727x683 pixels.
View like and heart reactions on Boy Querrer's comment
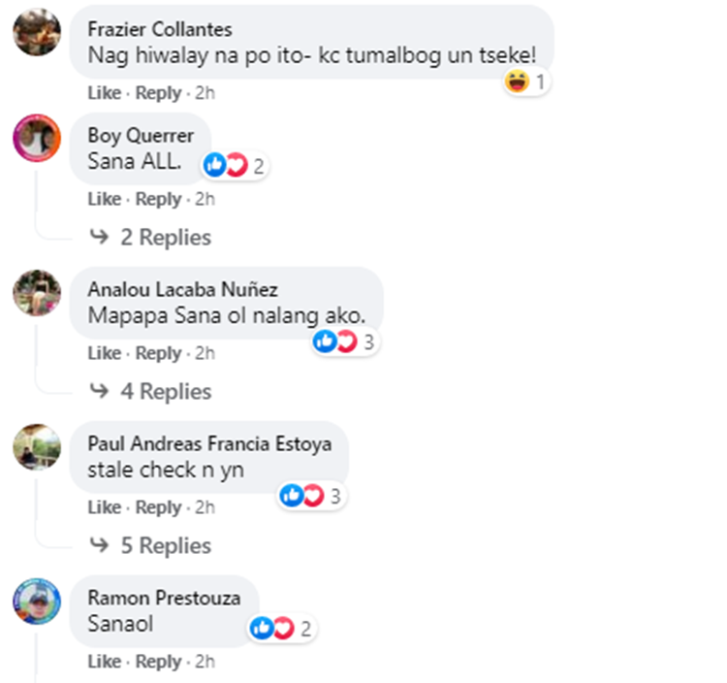pos(236,165)
